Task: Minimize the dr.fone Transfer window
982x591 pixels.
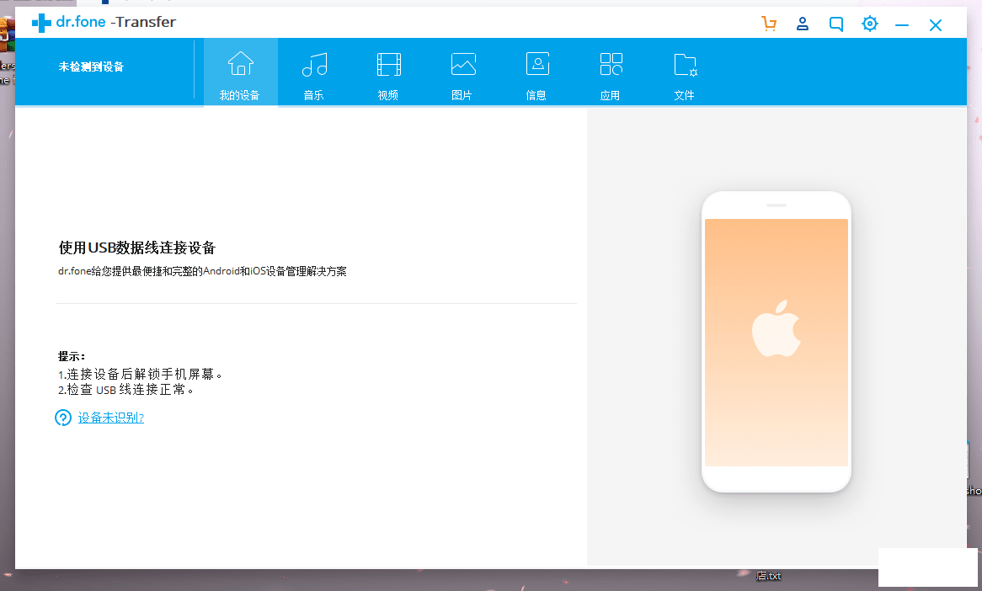Action: pyautogui.click(x=902, y=25)
